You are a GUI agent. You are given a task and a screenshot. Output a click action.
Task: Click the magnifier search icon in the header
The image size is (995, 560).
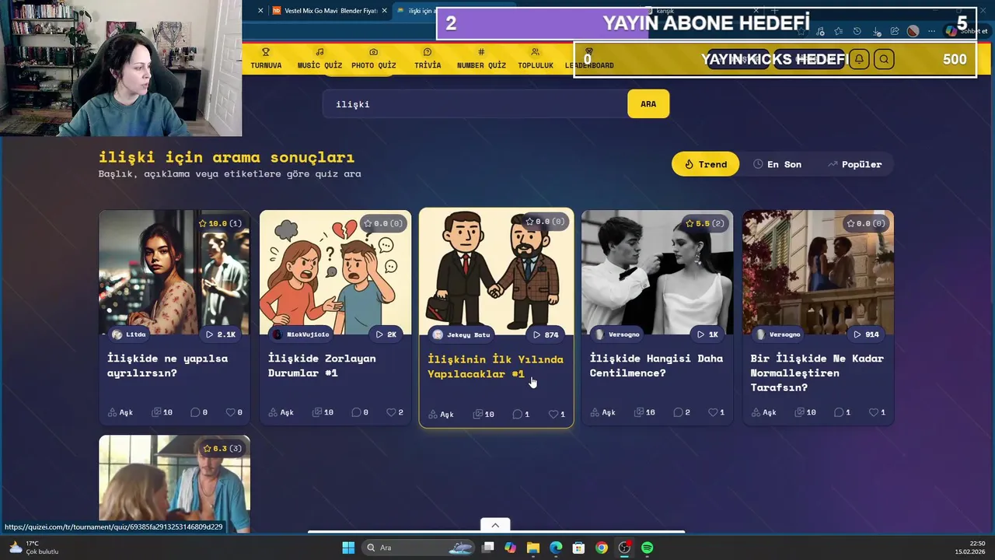tap(884, 59)
